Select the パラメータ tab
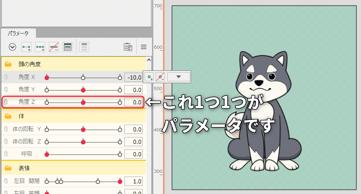Image resolution: width=361 pixels, height=194 pixels. (x=18, y=33)
